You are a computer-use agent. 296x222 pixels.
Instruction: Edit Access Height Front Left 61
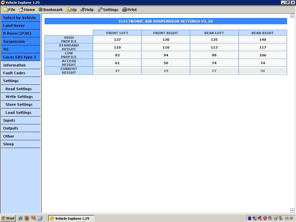point(117,63)
